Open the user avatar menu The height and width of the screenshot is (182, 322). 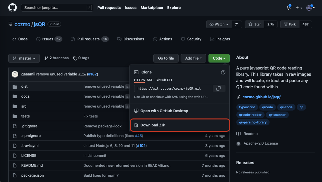(310, 8)
